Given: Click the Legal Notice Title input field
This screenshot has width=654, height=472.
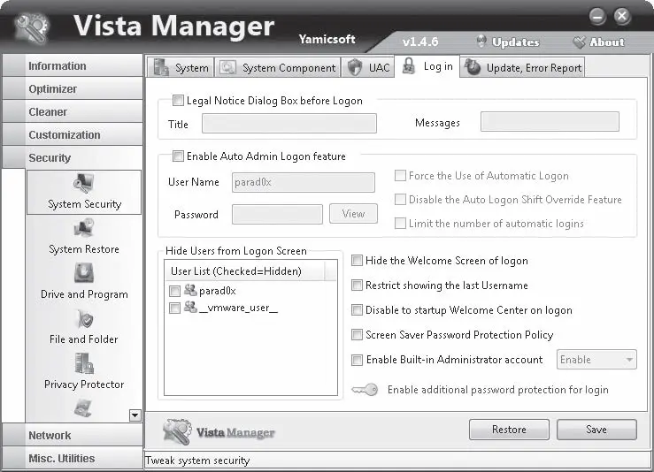Looking at the screenshot, I should [289, 124].
